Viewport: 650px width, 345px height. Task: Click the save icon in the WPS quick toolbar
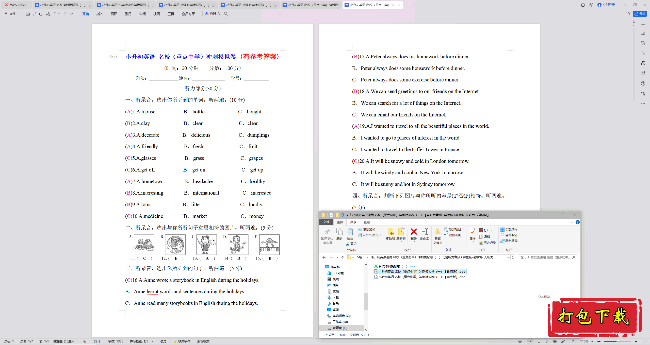pyautogui.click(x=28, y=14)
